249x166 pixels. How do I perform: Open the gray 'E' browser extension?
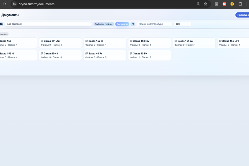point(216,4)
